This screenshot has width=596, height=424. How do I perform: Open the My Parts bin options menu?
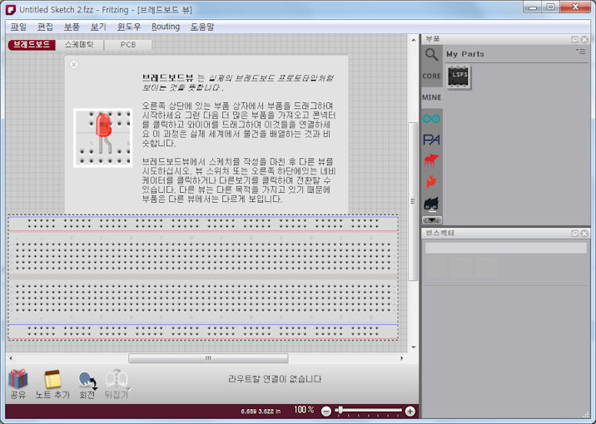coord(580,52)
